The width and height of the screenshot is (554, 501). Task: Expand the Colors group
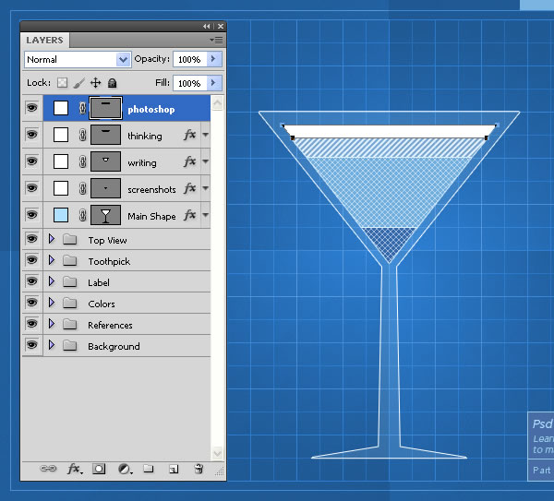(x=52, y=303)
